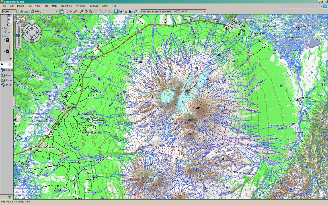Open the Maps menu
Viewport: 328px width, 205px height.
[x=55, y=6]
